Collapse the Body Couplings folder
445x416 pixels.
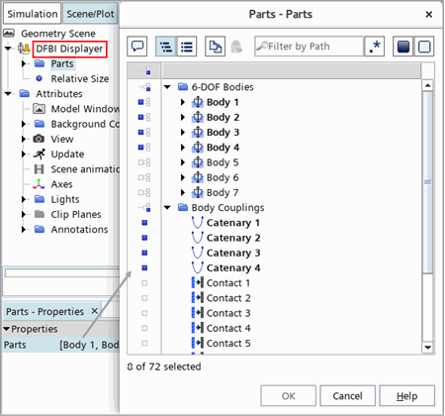(167, 208)
